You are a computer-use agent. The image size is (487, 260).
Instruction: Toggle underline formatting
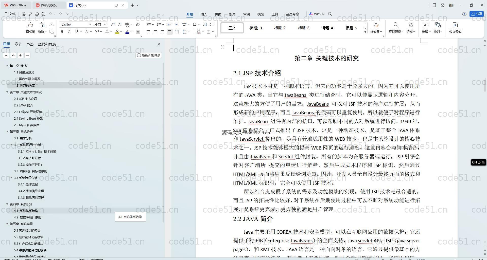(76, 32)
